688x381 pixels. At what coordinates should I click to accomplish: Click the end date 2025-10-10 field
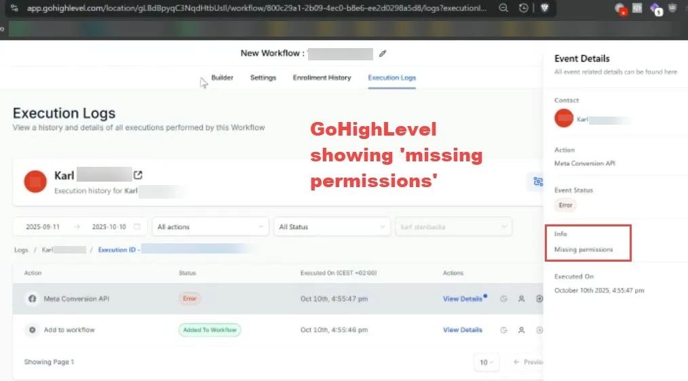(x=109, y=226)
